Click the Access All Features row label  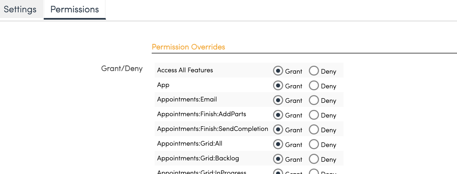pyautogui.click(x=185, y=70)
